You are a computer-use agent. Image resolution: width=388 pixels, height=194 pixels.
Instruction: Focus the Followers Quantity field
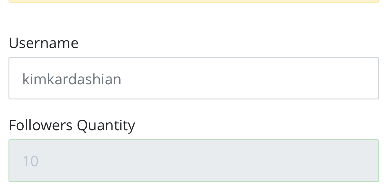[194, 160]
